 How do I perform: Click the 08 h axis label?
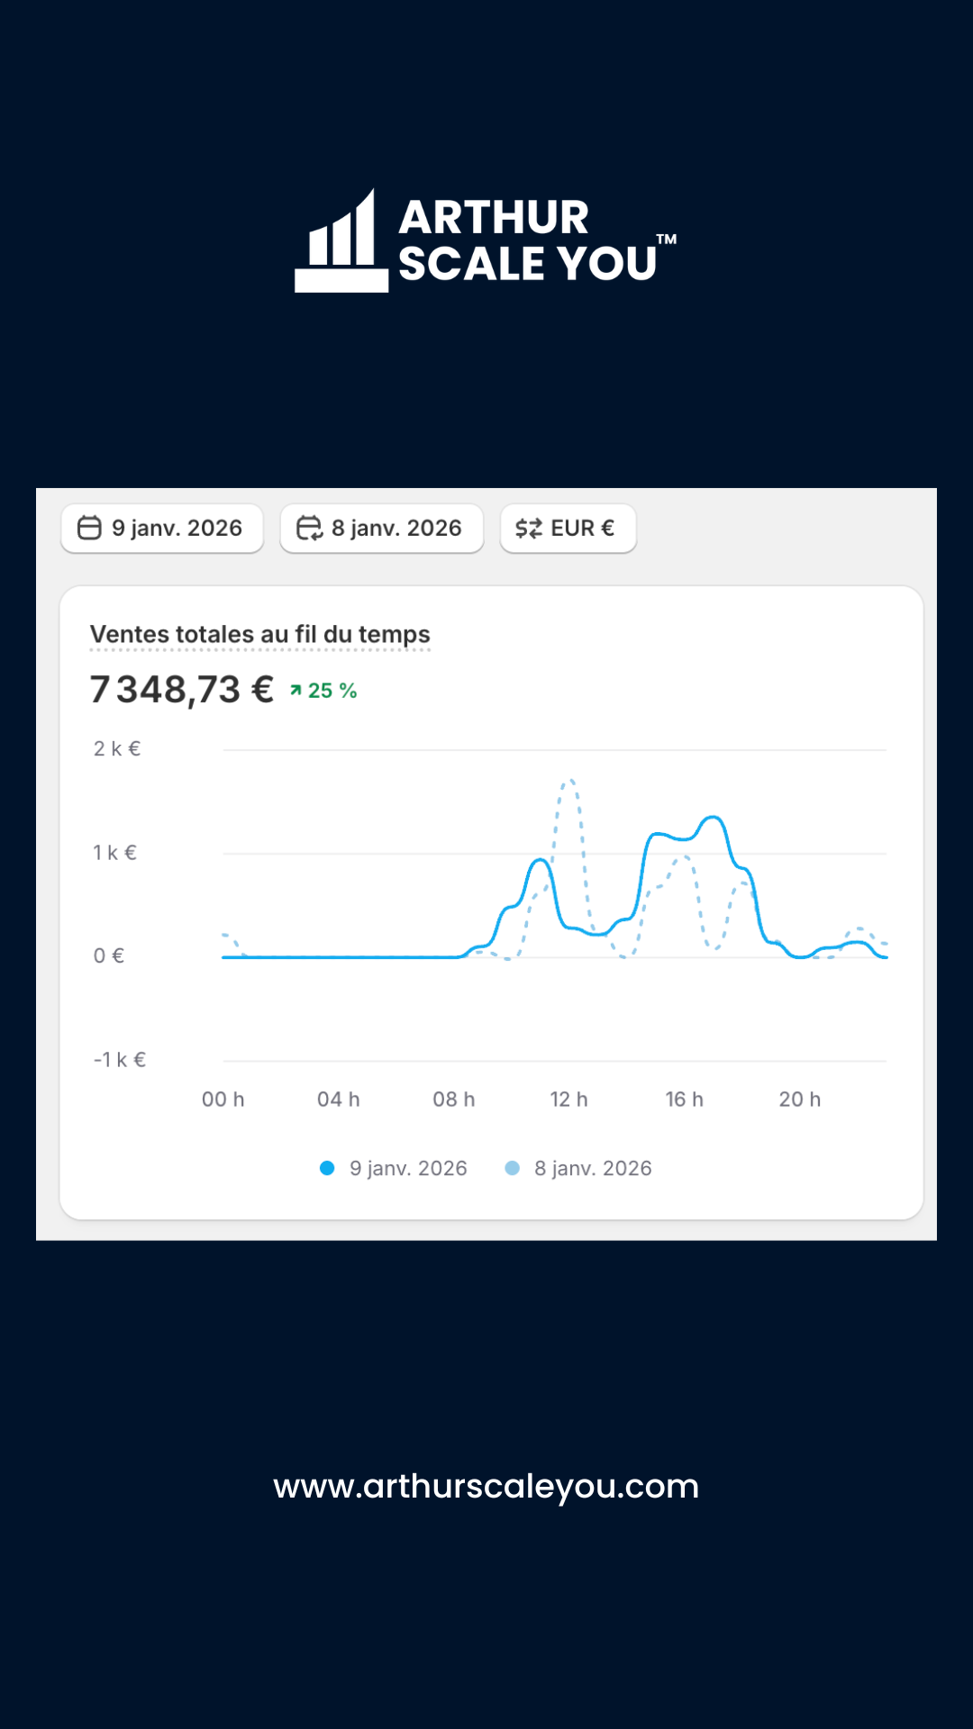click(x=454, y=1100)
